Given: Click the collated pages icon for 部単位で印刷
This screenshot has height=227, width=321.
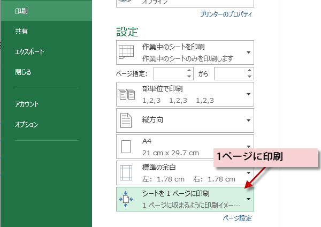Looking at the screenshot, I should pyautogui.click(x=126, y=94).
